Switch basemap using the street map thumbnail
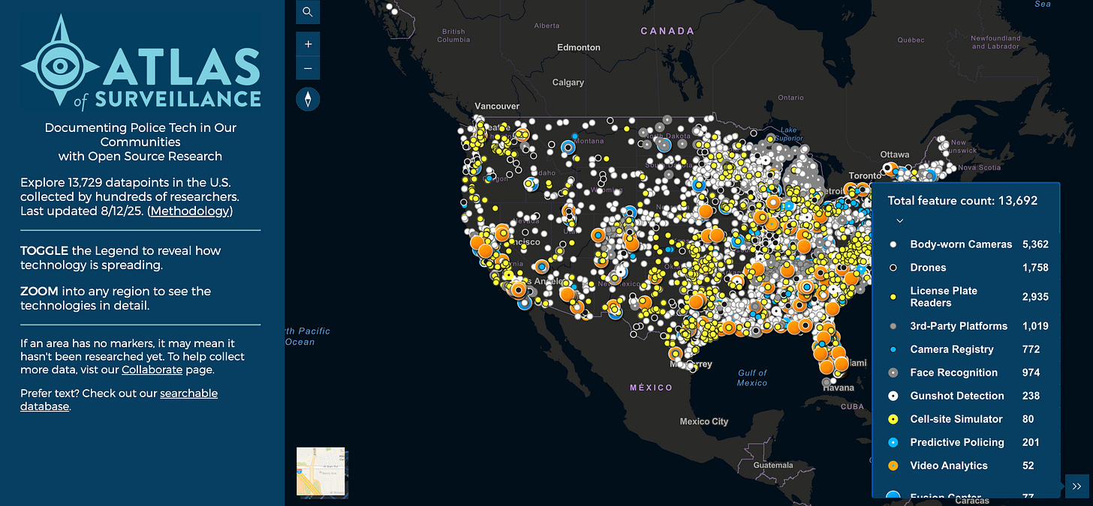The image size is (1093, 506). pyautogui.click(x=321, y=472)
